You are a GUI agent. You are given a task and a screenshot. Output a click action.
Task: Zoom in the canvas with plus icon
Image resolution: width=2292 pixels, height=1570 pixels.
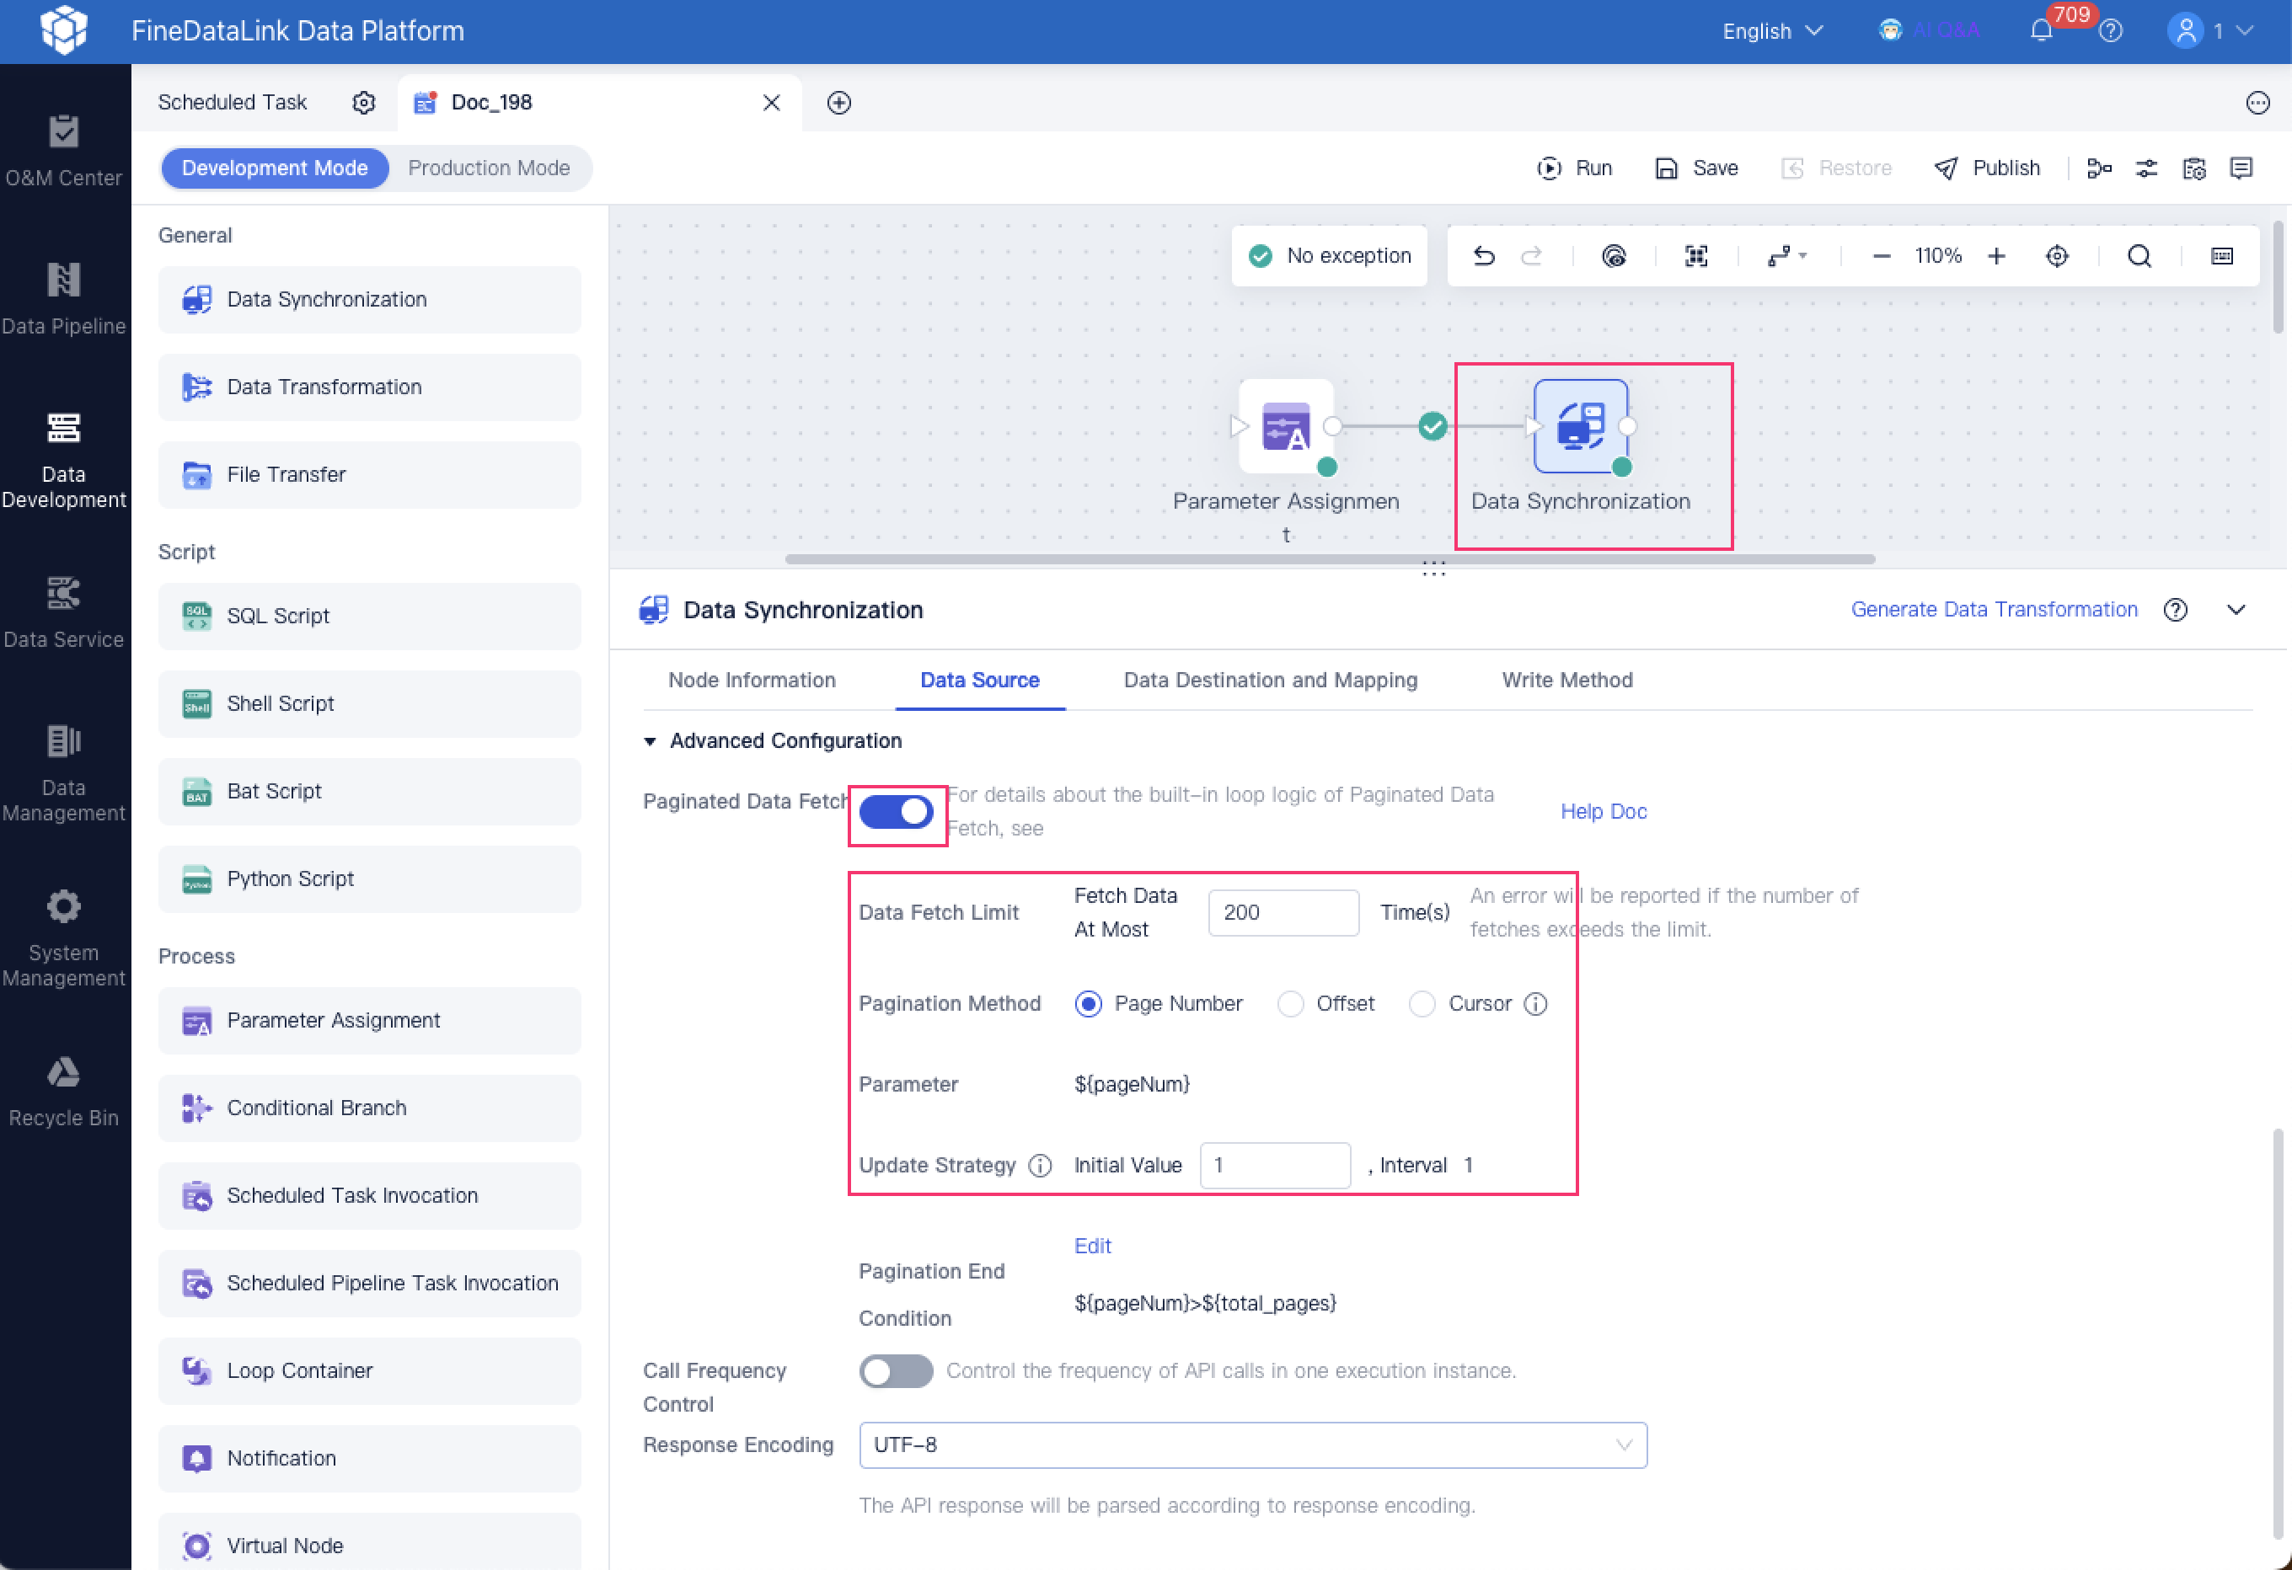coord(1997,256)
